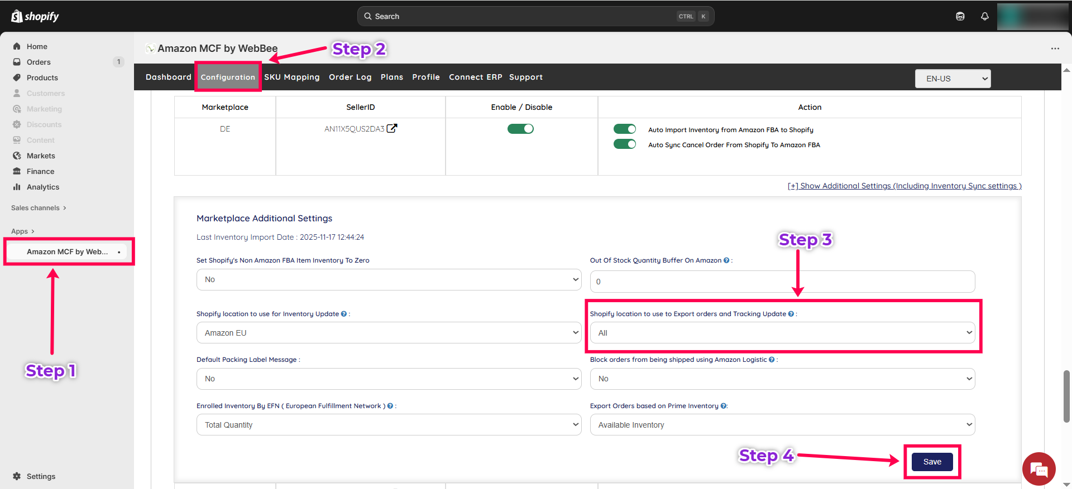Open the notifications bell icon
Screen dimensions: 1072x489
984,16
